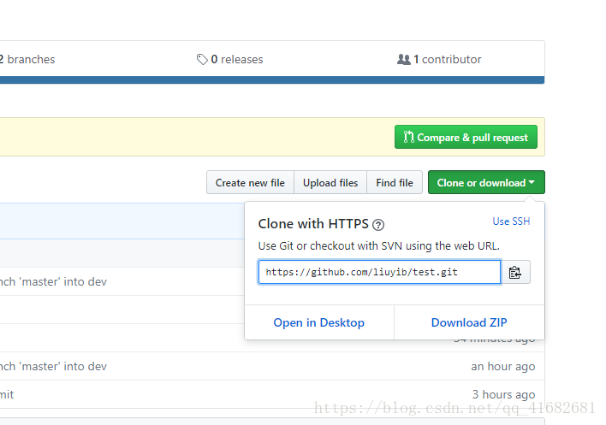Open HTTPS clone help question mark
Image resolution: width=606 pixels, height=425 pixels.
[378, 225]
